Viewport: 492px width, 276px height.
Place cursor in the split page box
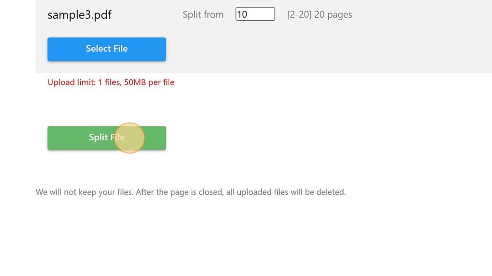coord(255,14)
